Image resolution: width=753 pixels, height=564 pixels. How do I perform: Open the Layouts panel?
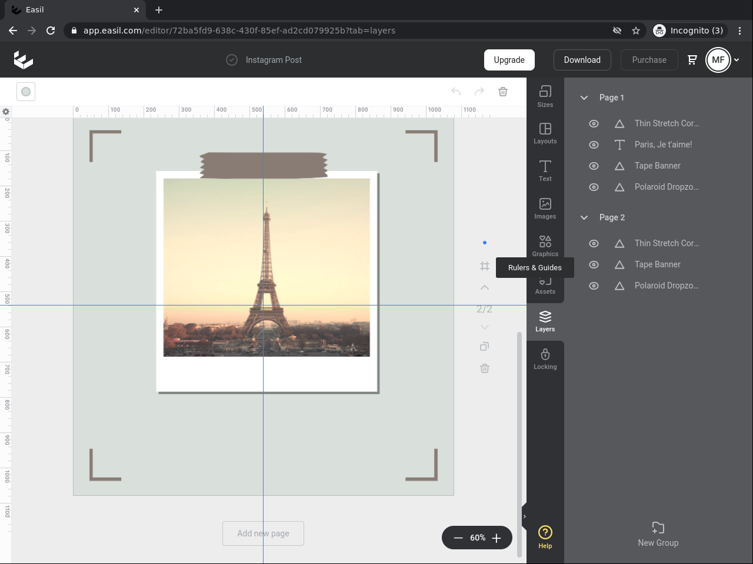545,133
